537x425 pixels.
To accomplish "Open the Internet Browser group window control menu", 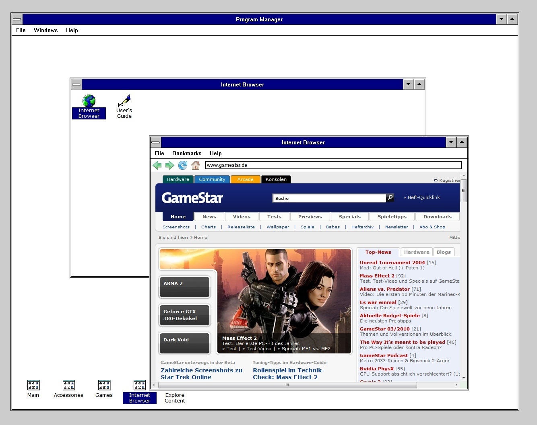I will pos(76,84).
